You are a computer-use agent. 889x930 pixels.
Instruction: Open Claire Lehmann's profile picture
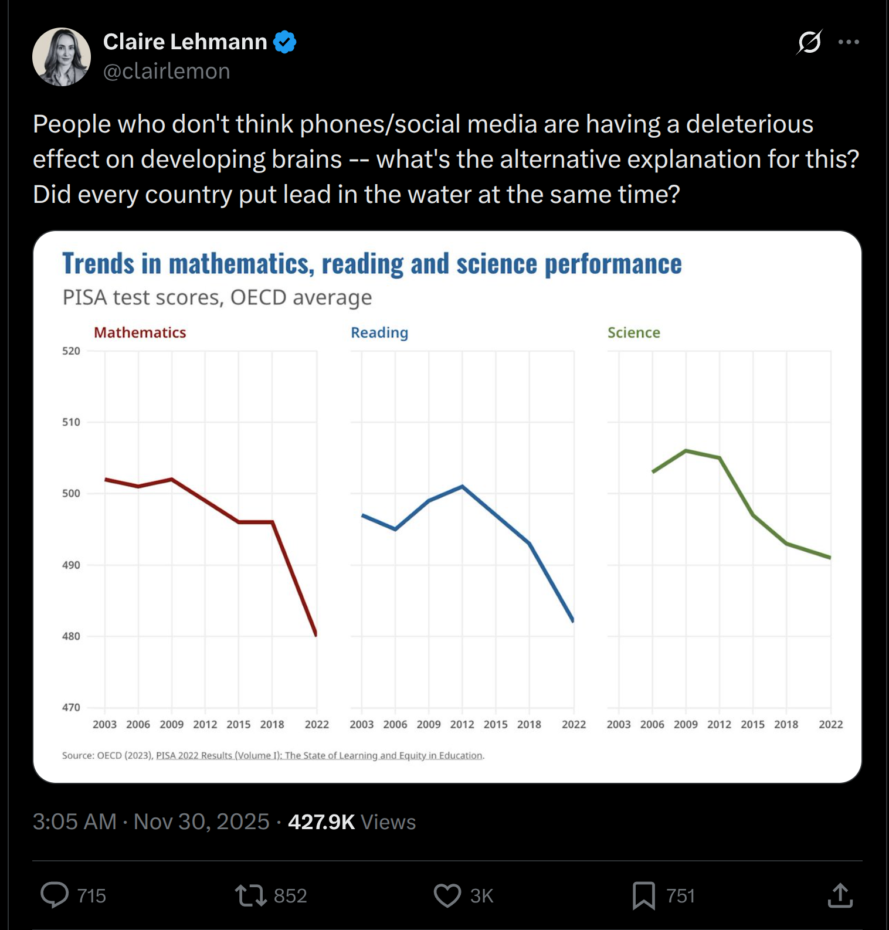[x=62, y=57]
